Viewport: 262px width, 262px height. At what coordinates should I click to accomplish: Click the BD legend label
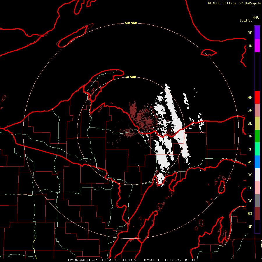coord(250,123)
